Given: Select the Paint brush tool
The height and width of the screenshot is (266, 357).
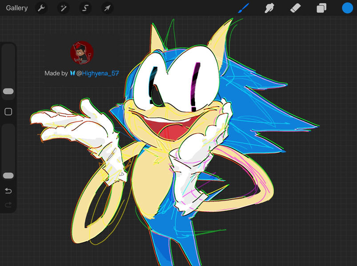Looking at the screenshot, I should click(x=244, y=8).
